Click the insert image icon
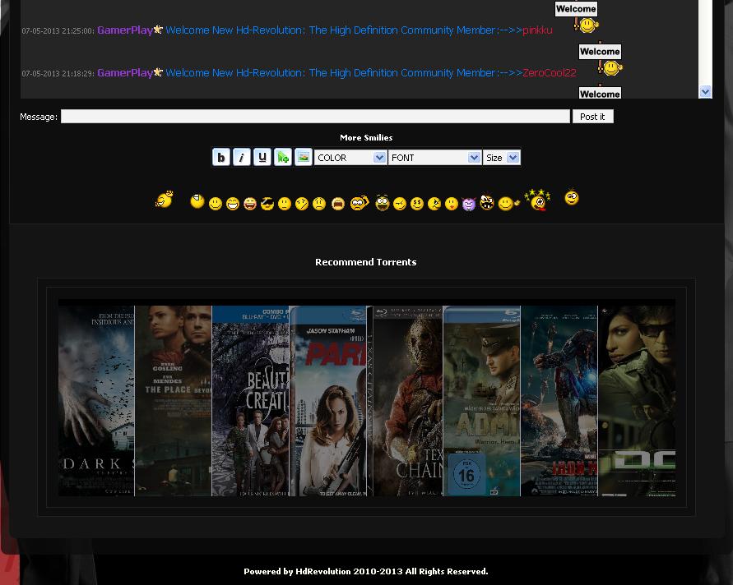The height and width of the screenshot is (585, 733). (304, 157)
